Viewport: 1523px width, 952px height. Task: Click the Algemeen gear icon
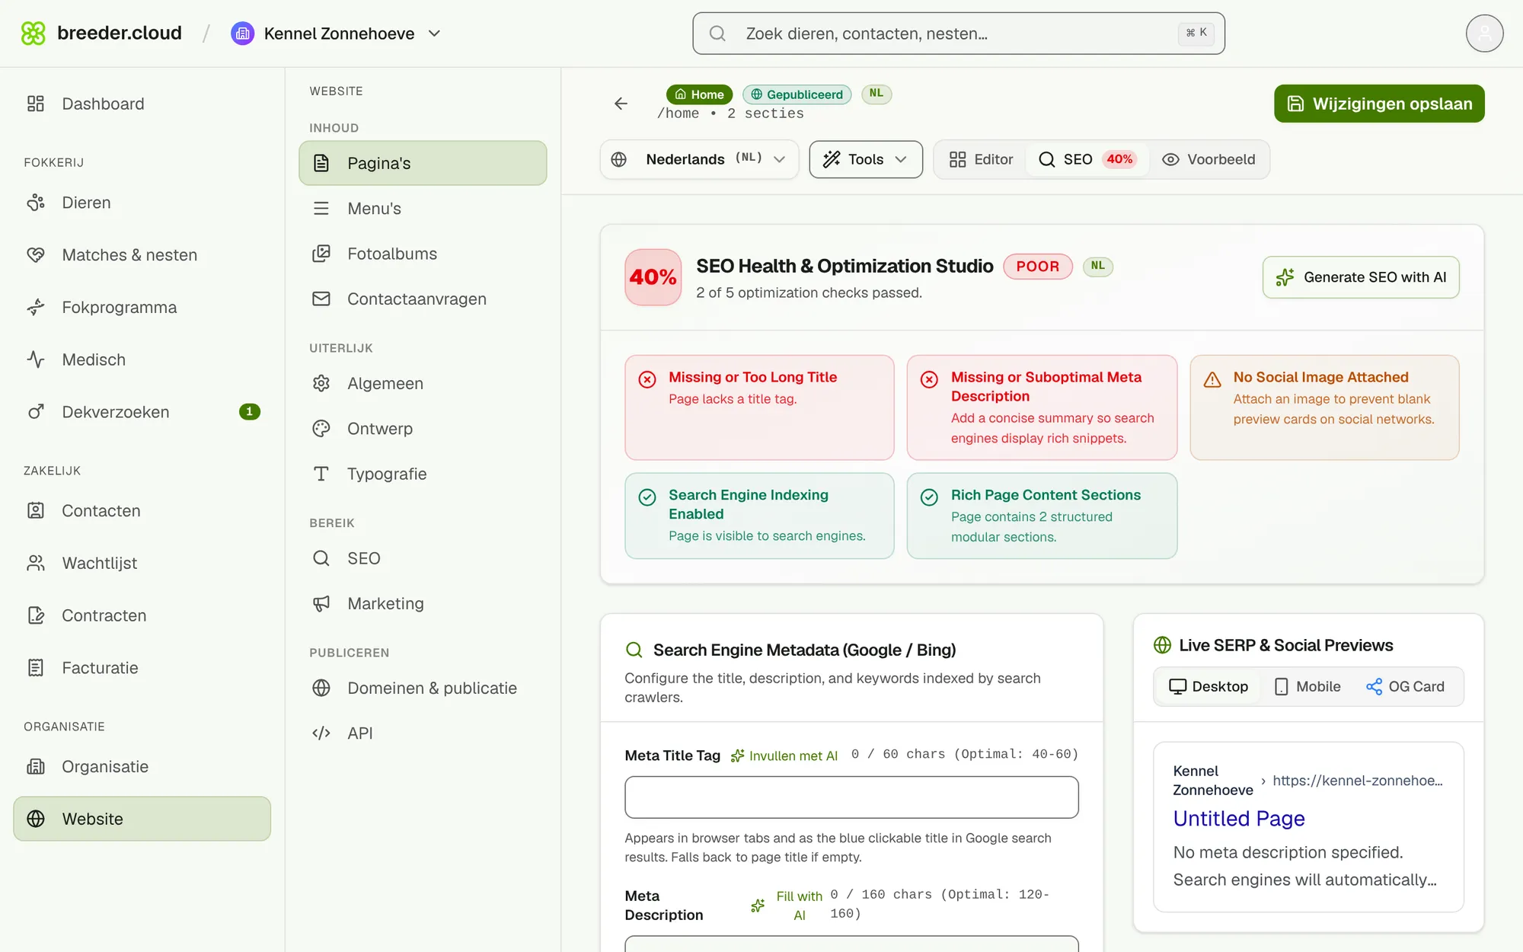pos(321,383)
